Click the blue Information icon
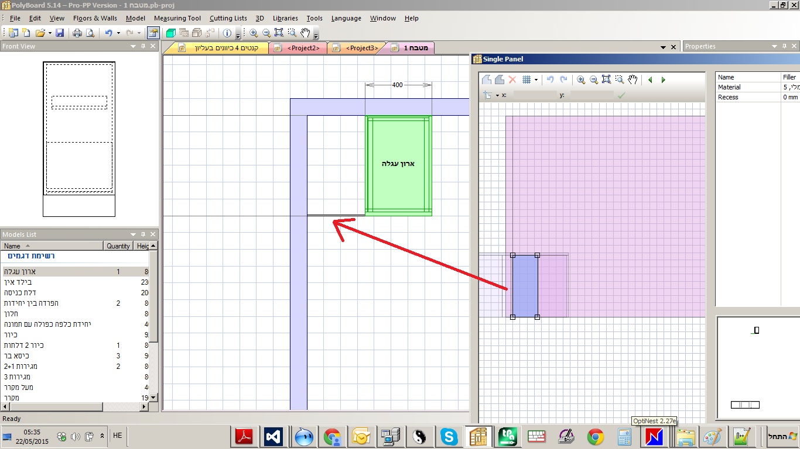800x449 pixels. (x=227, y=33)
